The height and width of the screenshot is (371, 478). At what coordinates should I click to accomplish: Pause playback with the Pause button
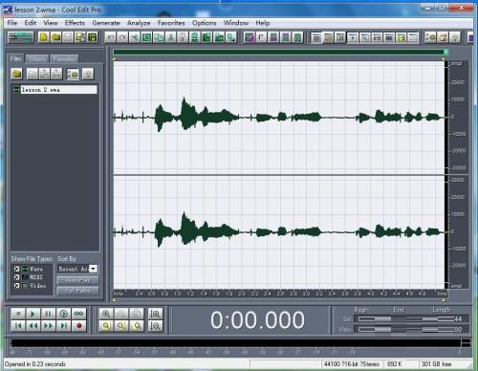pyautogui.click(x=48, y=314)
